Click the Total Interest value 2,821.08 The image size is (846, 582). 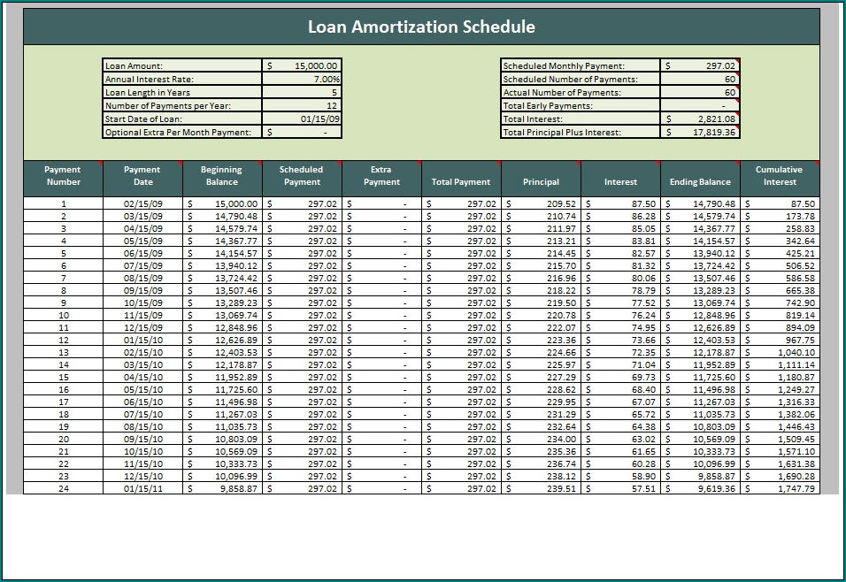(x=700, y=119)
